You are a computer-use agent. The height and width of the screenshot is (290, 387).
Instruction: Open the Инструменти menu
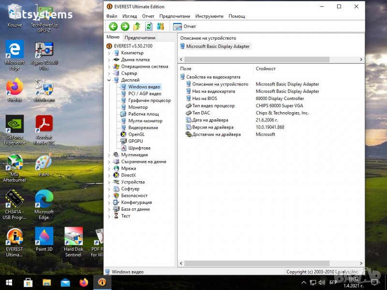pos(209,16)
